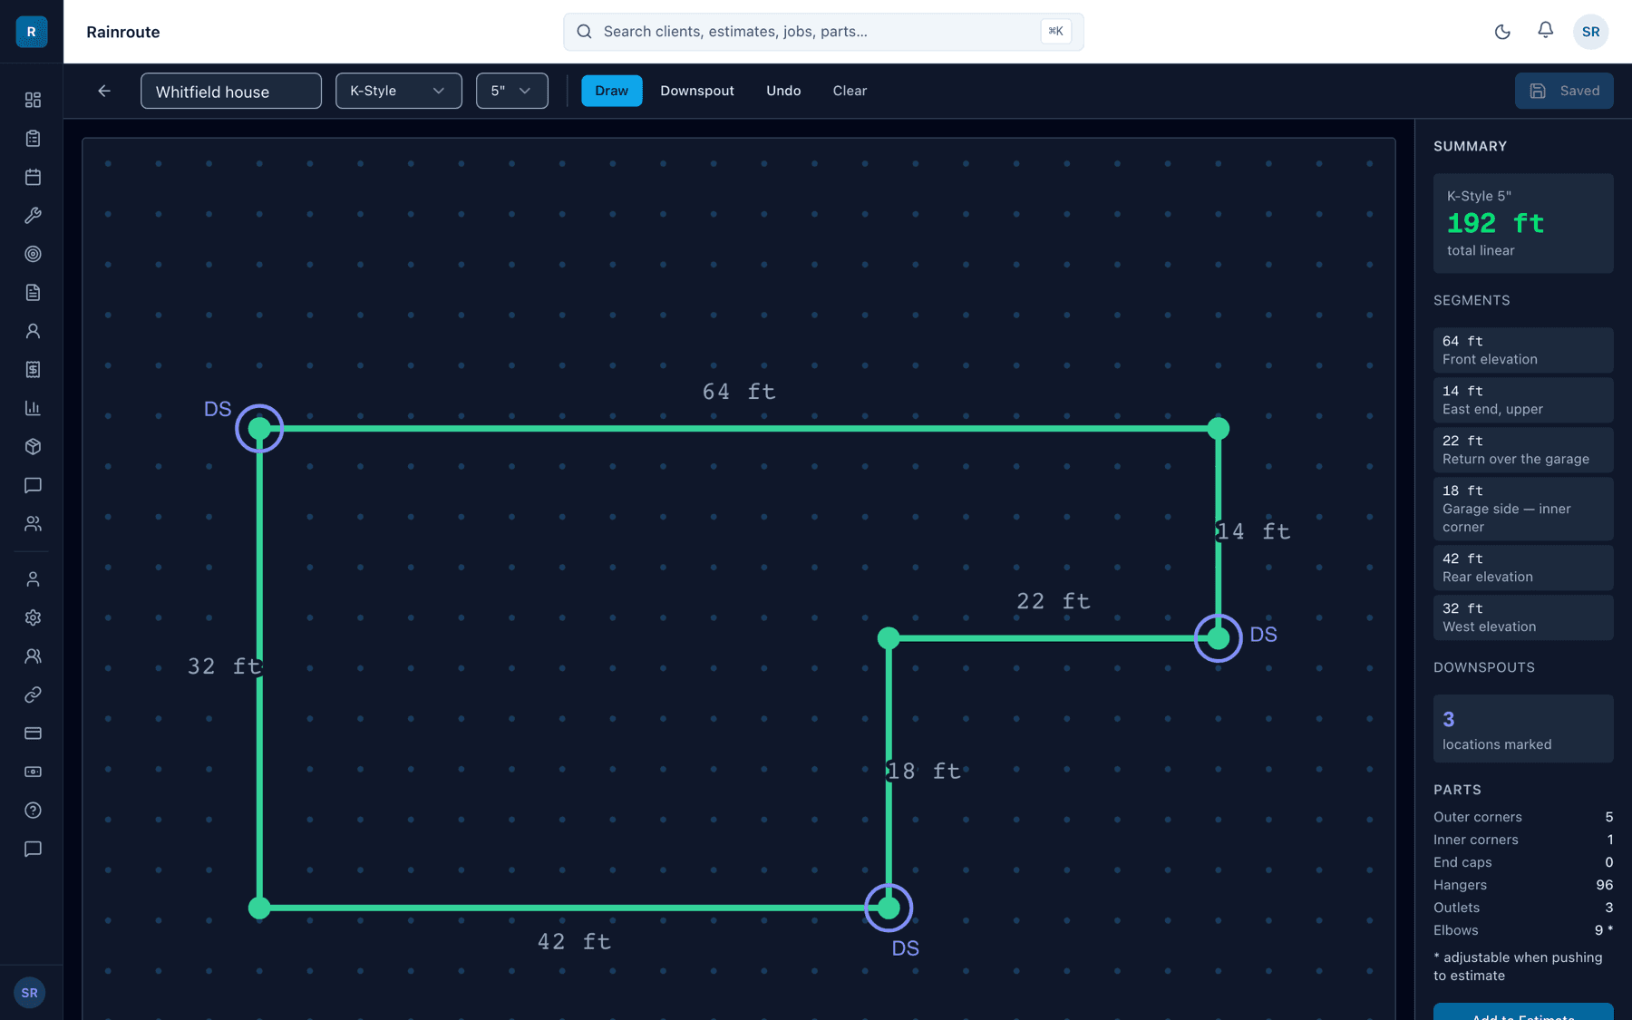Open the box parts inventory icon
The height and width of the screenshot is (1020, 1632).
click(33, 447)
